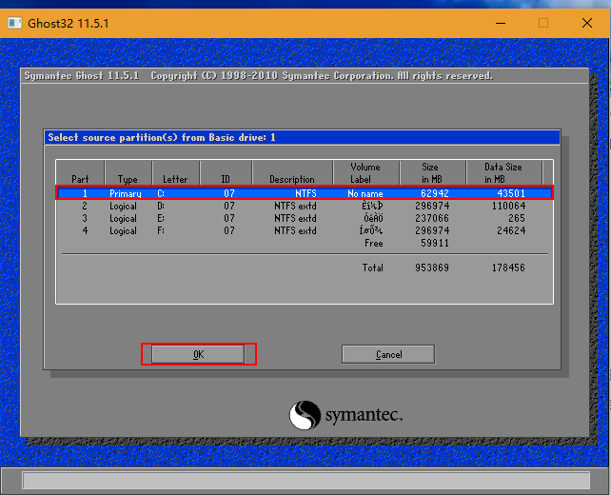
Task: Click size value 237066 in E: row
Action: tap(432, 218)
